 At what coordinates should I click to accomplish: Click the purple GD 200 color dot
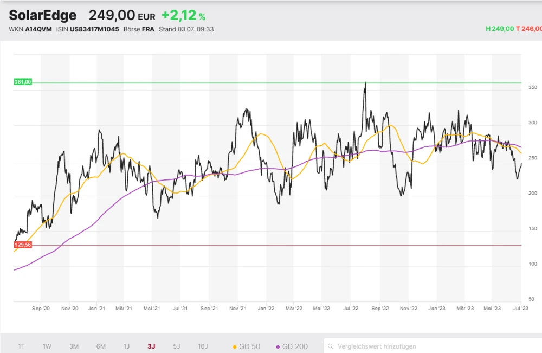point(278,346)
